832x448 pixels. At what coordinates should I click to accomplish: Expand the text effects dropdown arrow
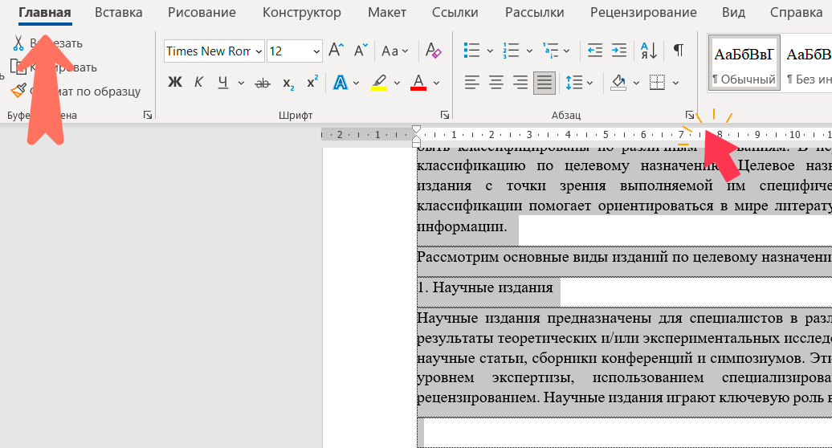(356, 83)
